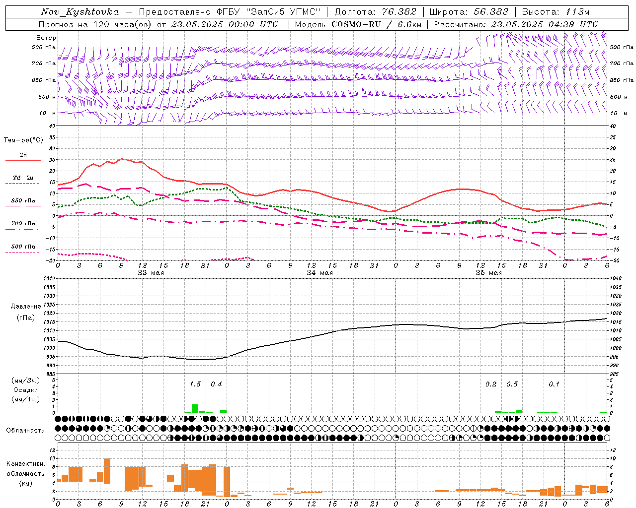Click the '25 мая' date label
This screenshot has height=508, width=636.
pos(488,273)
